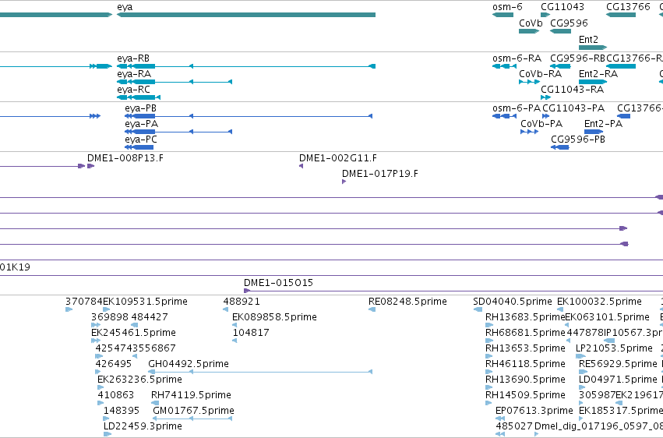This screenshot has height=438, width=663.
Task: Open the GM01767.5prime EST label
Action: pos(193,411)
